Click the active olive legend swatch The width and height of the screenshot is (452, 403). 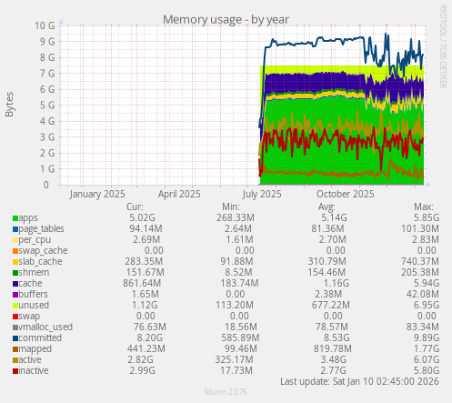(x=15, y=360)
